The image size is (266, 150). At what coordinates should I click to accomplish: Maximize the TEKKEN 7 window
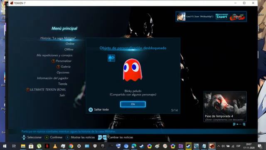[244, 3]
